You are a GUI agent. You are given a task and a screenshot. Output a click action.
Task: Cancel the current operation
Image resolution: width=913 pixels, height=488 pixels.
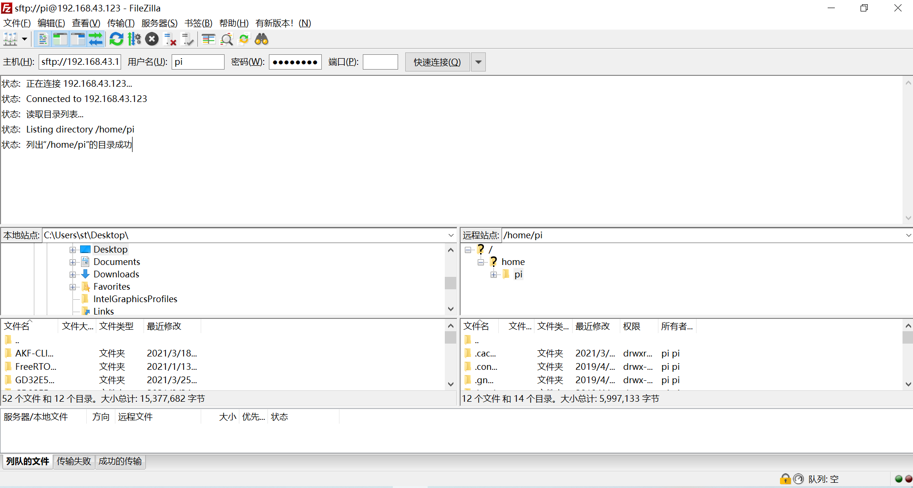pos(152,39)
